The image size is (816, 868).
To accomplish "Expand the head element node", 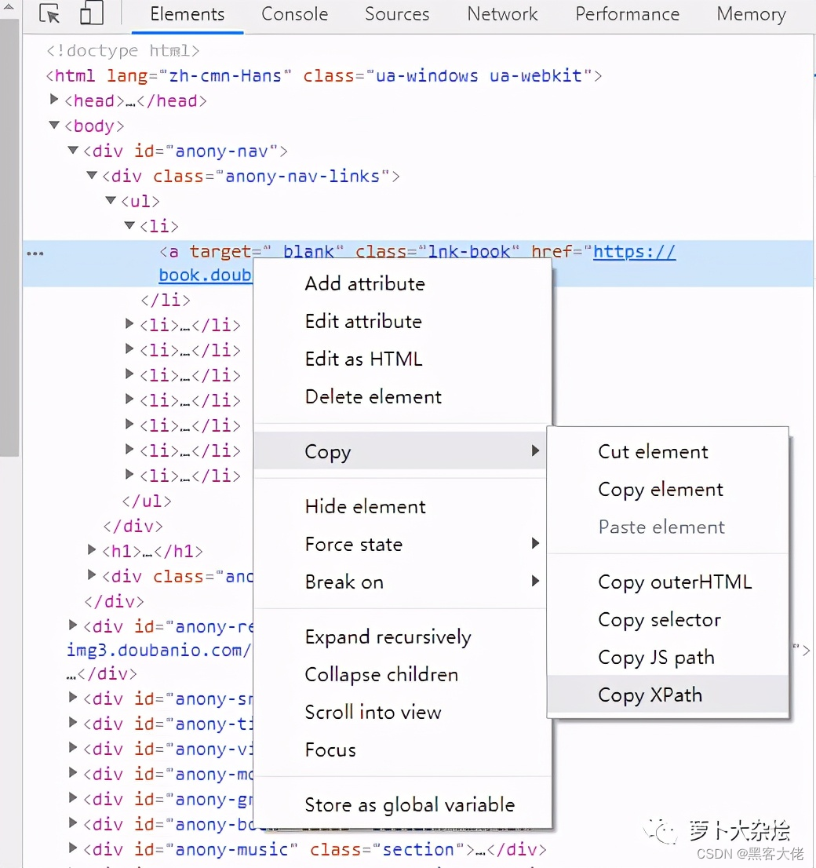I will coord(53,99).
